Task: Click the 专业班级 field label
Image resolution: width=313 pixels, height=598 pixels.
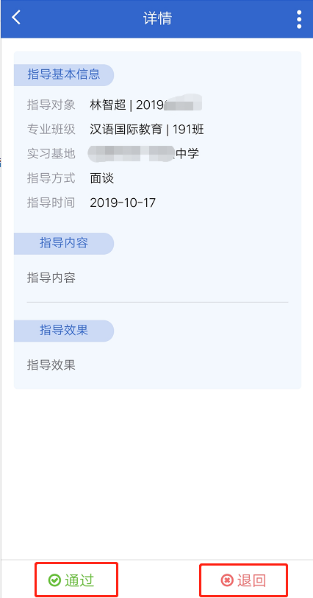Action: pos(51,130)
